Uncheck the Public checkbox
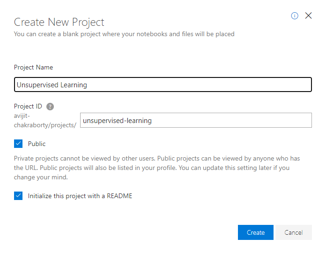 point(18,144)
